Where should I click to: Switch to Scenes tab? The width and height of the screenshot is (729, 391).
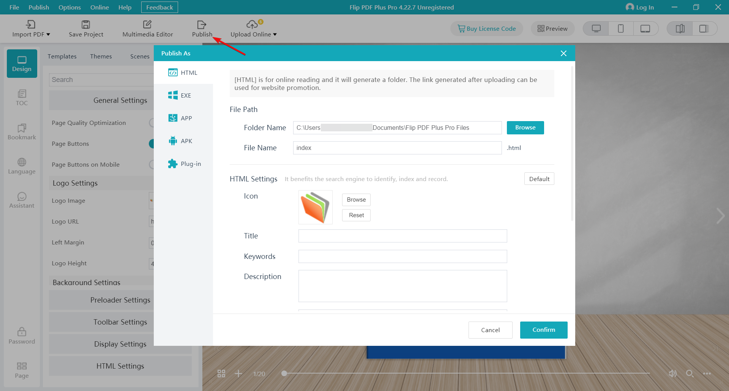pos(140,56)
